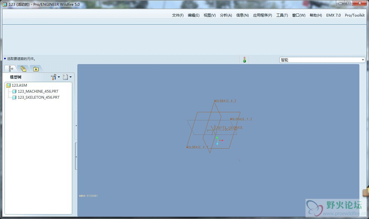Open the 信息(N) menu
369x219 pixels.
coord(242,15)
